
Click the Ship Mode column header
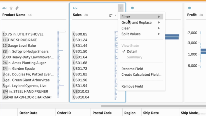pyautogui.click(x=189, y=113)
